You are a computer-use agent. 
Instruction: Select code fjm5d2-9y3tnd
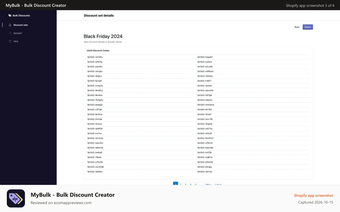[x=95, y=114]
